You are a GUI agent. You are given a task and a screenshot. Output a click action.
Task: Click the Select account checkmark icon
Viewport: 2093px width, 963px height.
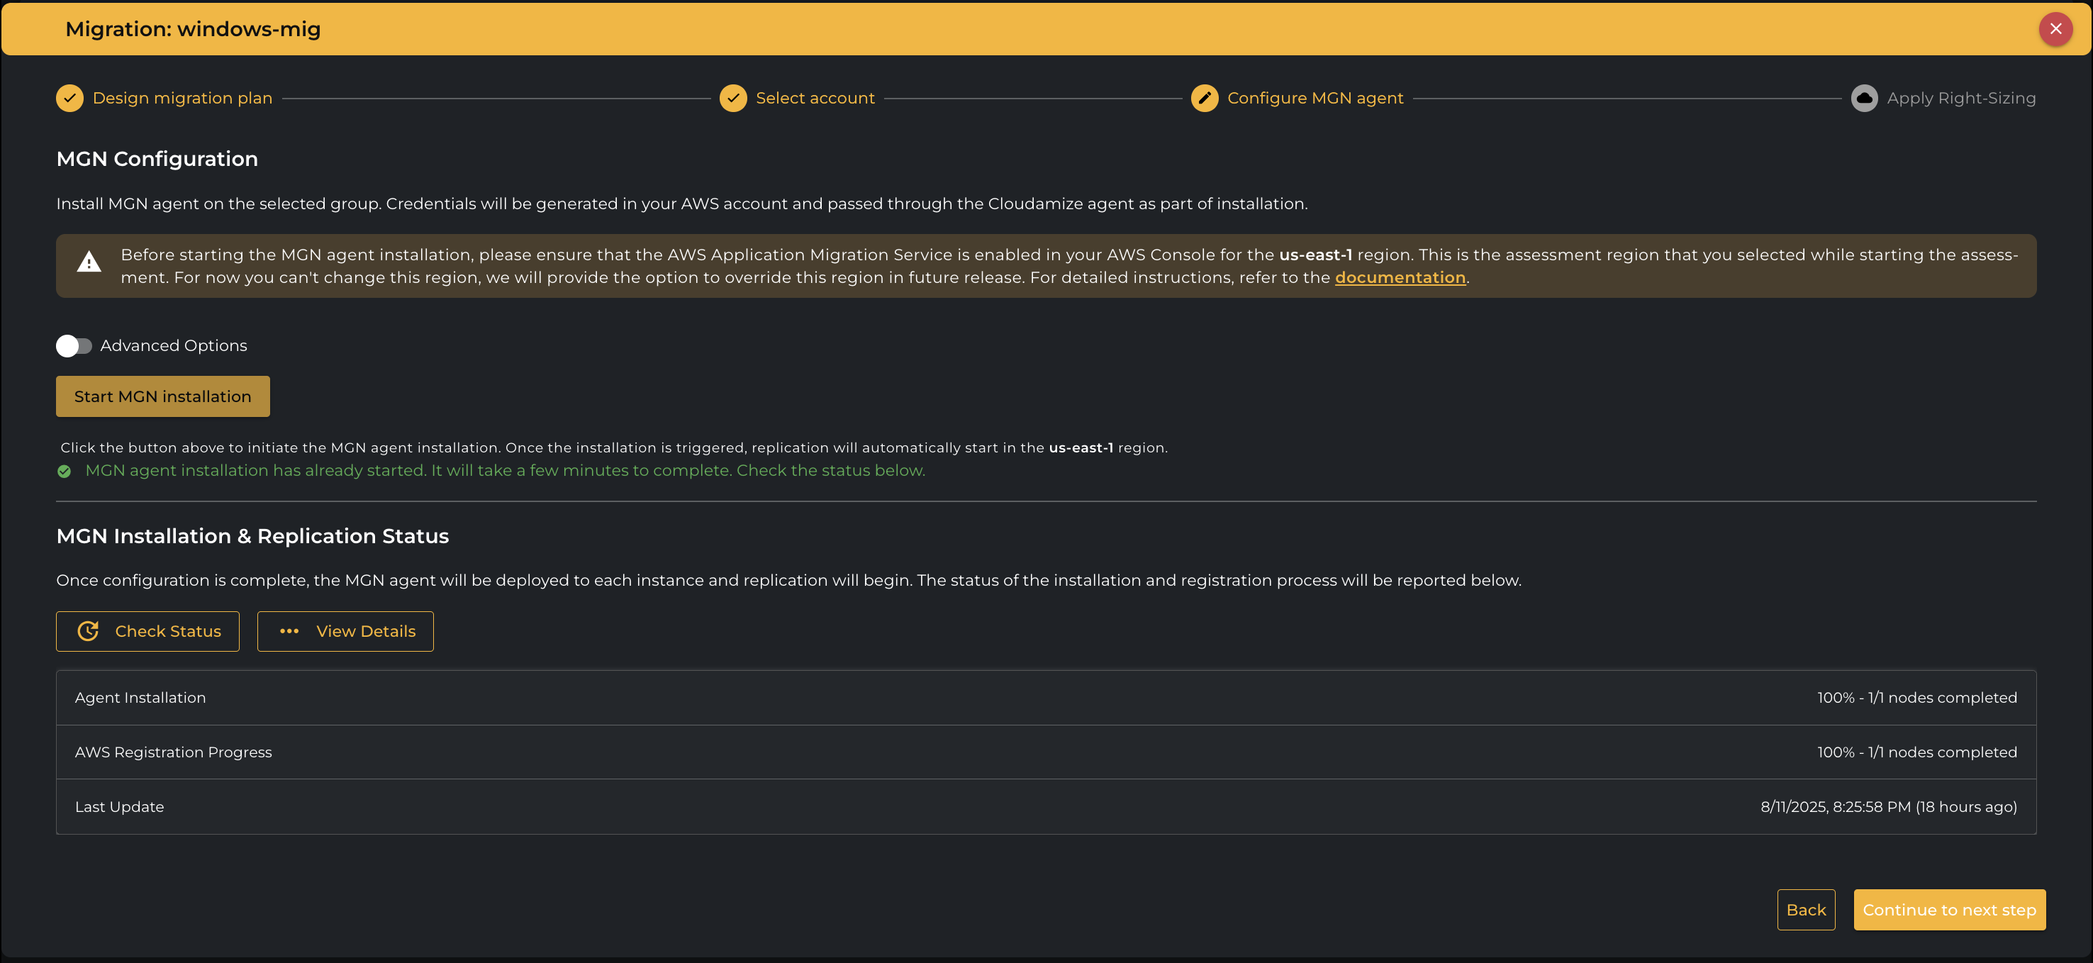point(733,99)
